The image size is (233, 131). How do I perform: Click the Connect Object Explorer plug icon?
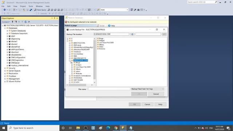click(12, 22)
